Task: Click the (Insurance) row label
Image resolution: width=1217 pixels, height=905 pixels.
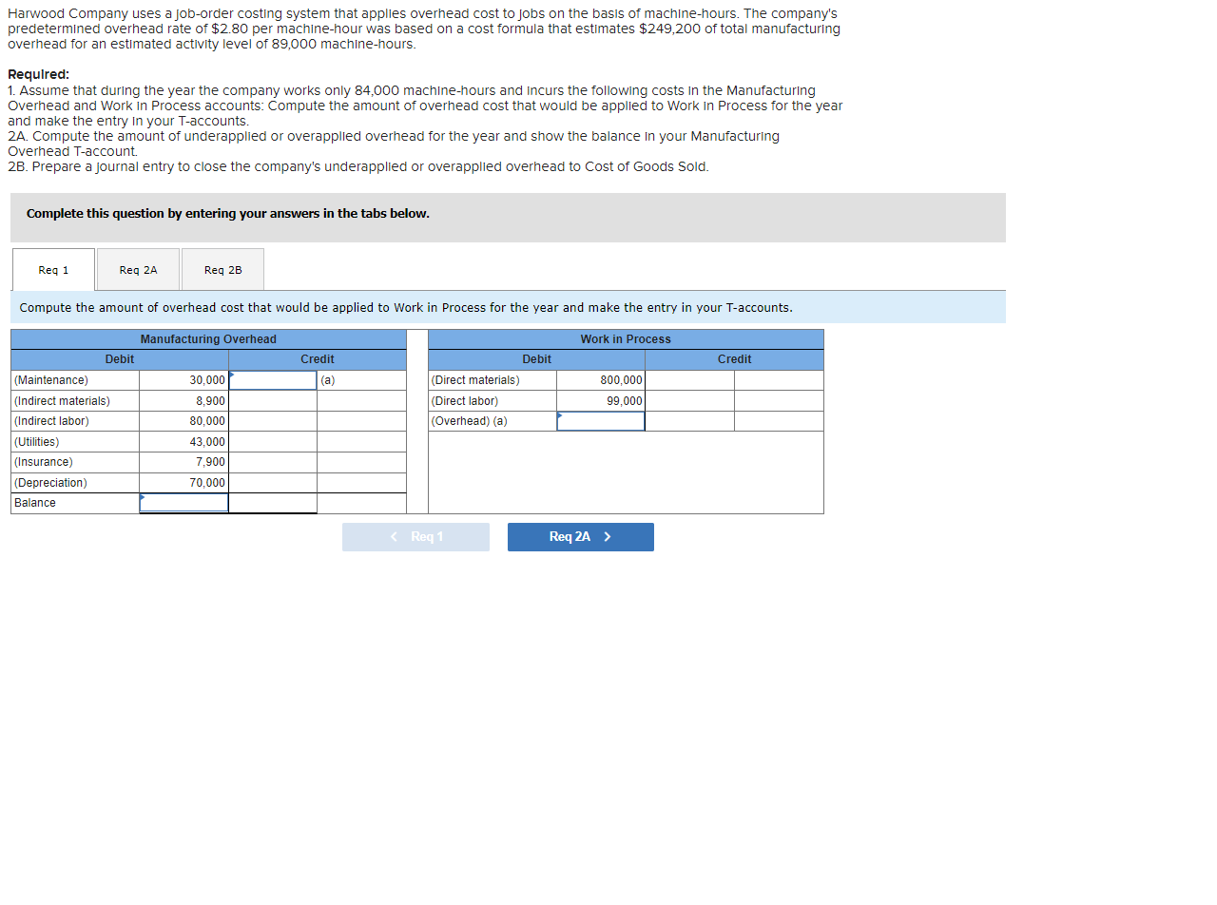Action: click(x=43, y=462)
